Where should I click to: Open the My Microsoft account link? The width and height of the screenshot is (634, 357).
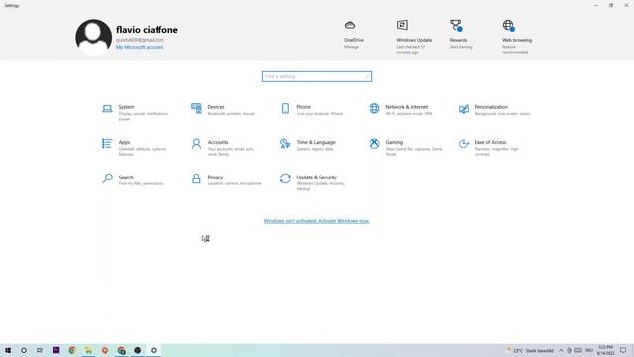(140, 47)
